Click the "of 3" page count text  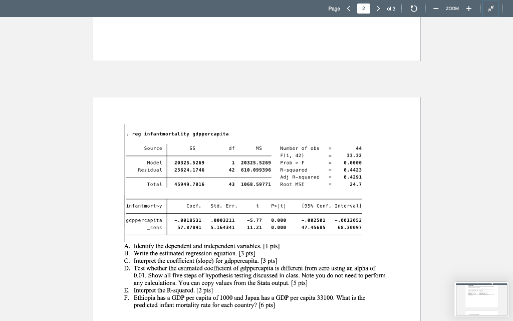[391, 9]
